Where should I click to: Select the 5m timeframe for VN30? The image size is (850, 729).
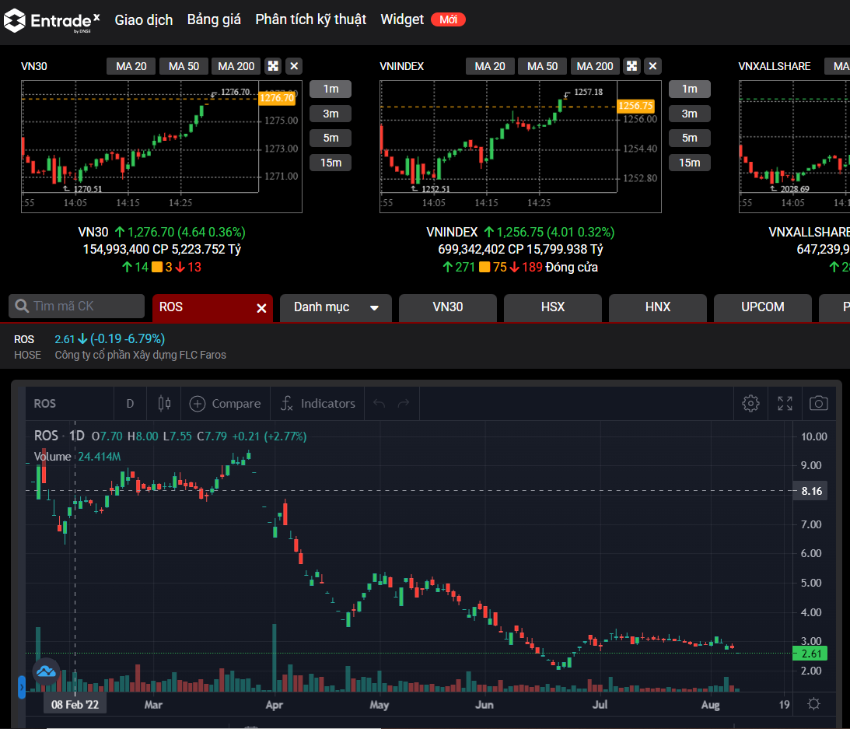pyautogui.click(x=331, y=138)
